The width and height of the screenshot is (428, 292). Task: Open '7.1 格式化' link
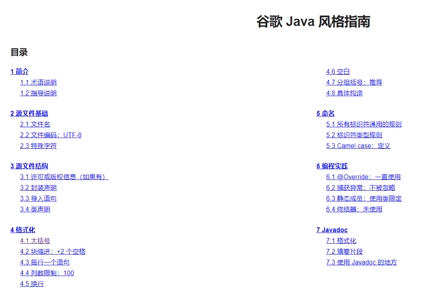[x=341, y=241]
